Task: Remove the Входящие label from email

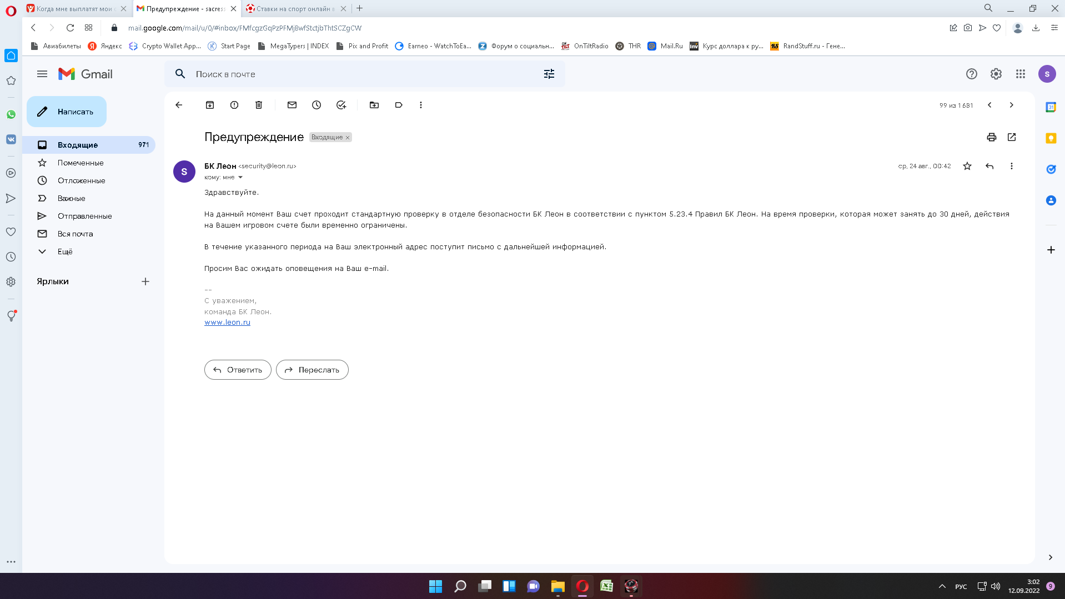Action: coord(348,138)
